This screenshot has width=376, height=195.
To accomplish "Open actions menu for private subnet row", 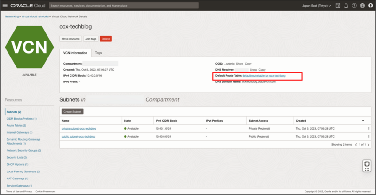I will (x=369, y=129).
